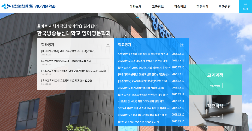
Task: Click date 2025.12.08 under 유아교육과 notice
Action: (x=46, y=84)
